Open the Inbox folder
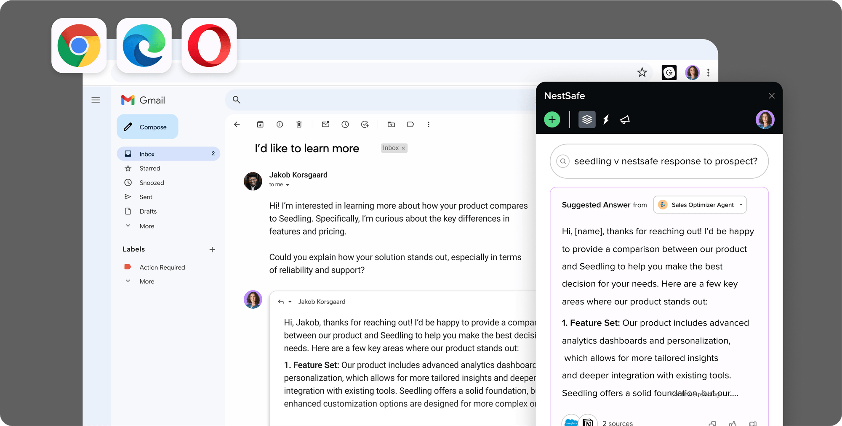Screen dimensions: 842x426 coord(168,154)
